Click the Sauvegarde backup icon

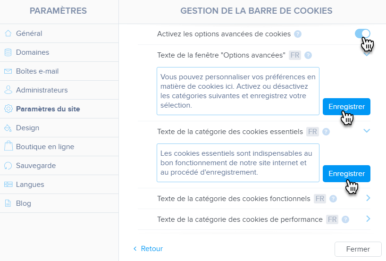pyautogui.click(x=8, y=166)
